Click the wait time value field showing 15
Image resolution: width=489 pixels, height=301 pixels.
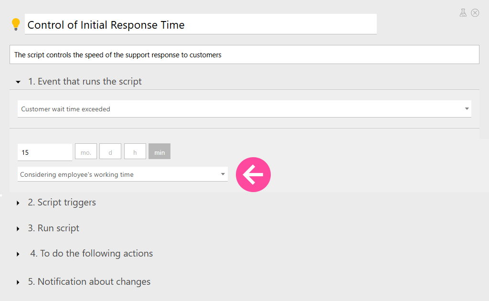(x=44, y=152)
